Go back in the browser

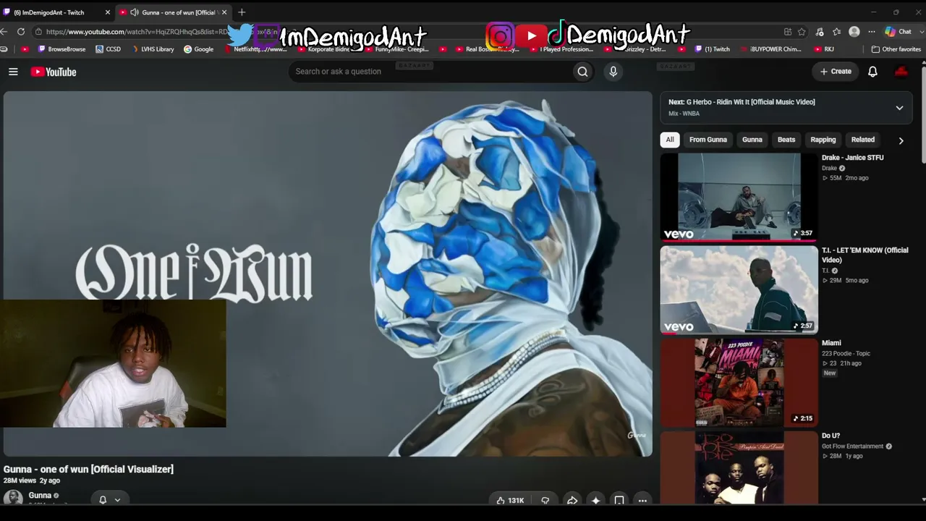pos(4,32)
